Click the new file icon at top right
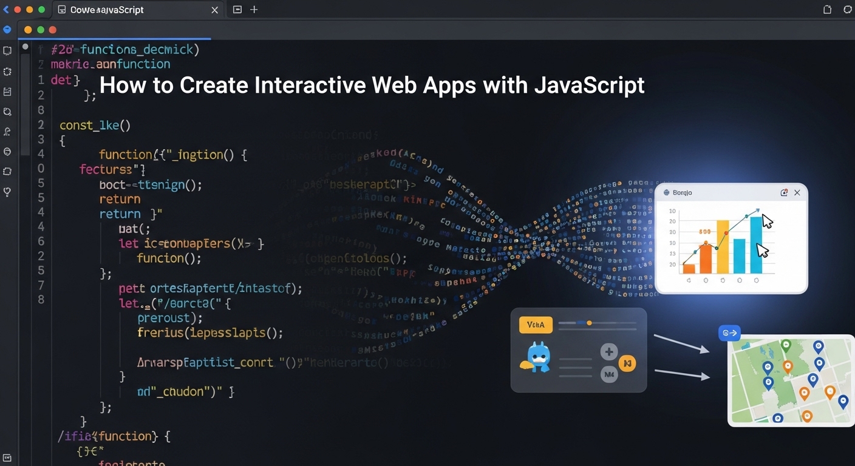 [x=827, y=10]
